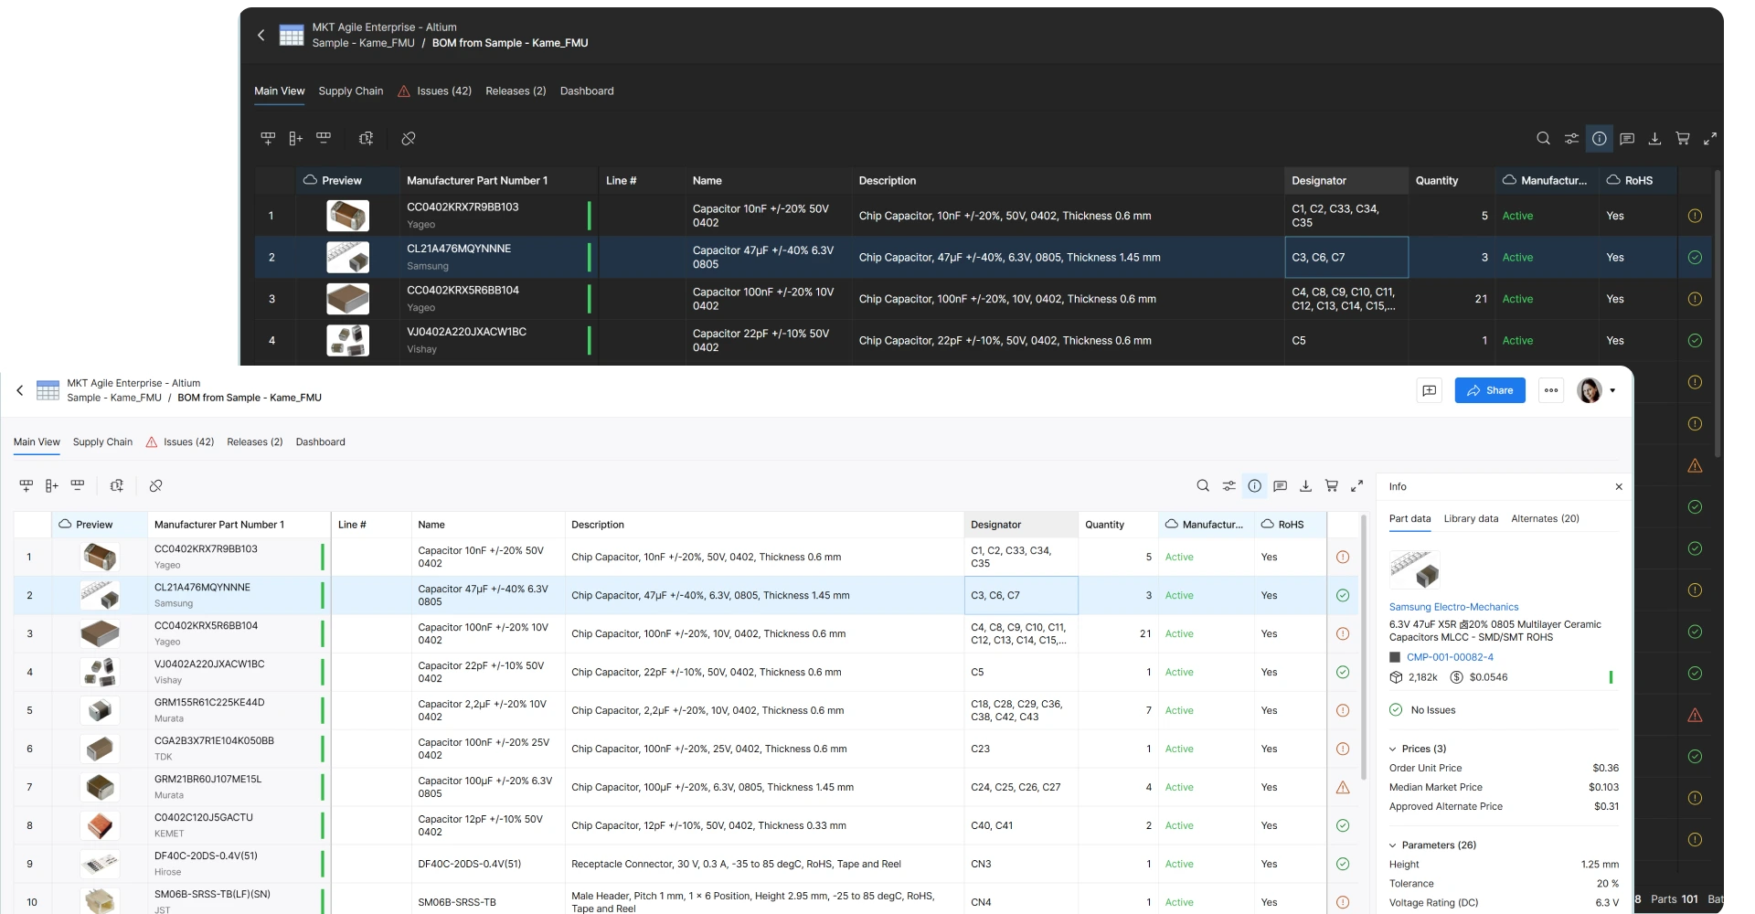Open Releases (2) tab in dark window
The image size is (1755, 914).
point(516,90)
